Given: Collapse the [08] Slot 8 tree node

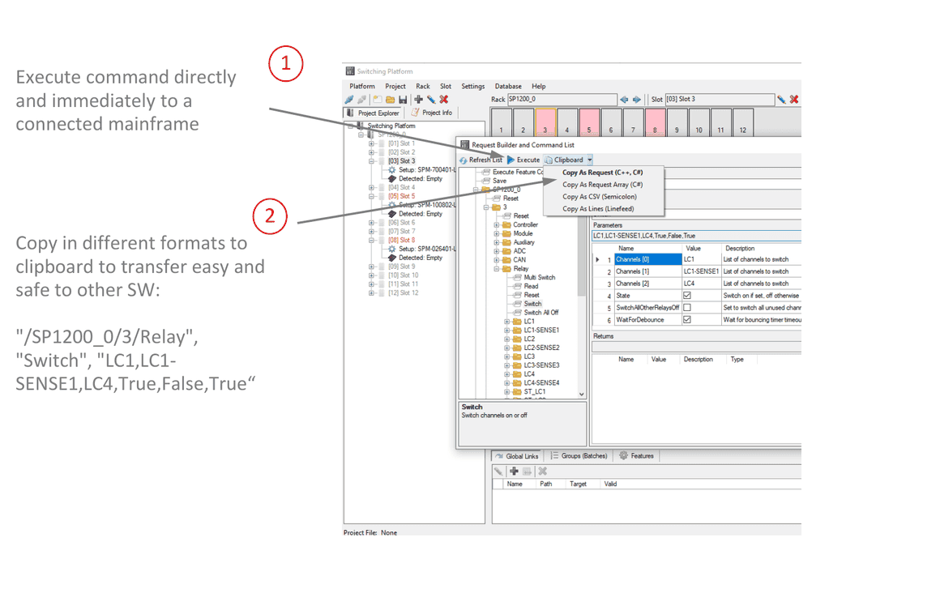Looking at the screenshot, I should pos(372,241).
